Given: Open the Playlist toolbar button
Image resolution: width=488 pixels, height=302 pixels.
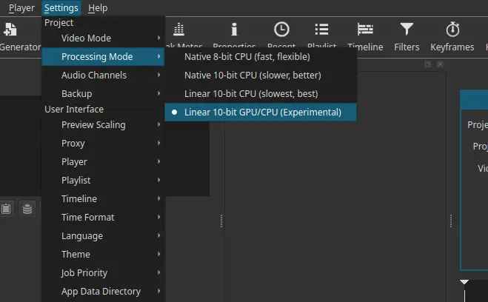Looking at the screenshot, I should coord(321,36).
